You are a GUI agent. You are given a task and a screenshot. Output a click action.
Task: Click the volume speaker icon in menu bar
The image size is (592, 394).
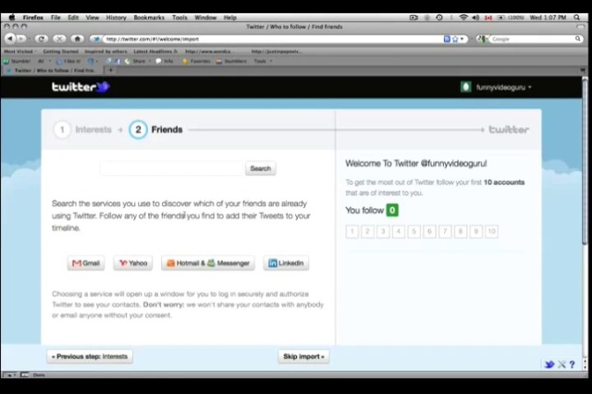click(x=475, y=18)
